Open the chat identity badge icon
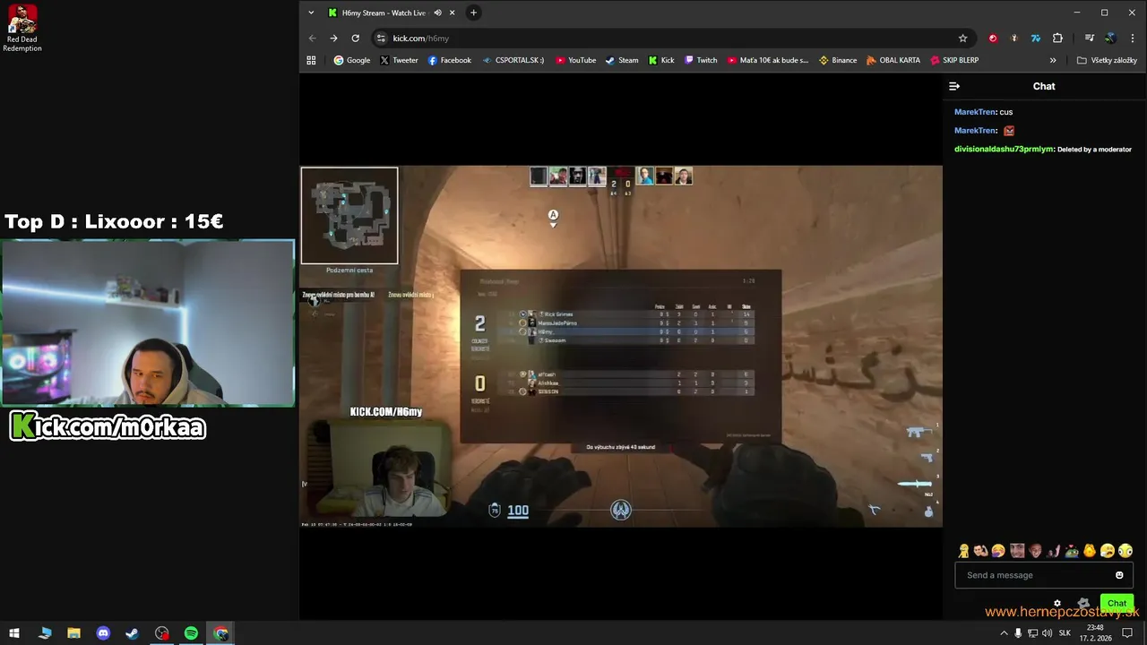 (1083, 603)
